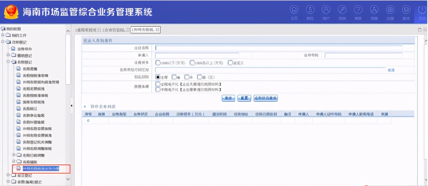
Task: Click the small maximize icon at the tab bar's right end
Action: pyautogui.click(x=420, y=30)
